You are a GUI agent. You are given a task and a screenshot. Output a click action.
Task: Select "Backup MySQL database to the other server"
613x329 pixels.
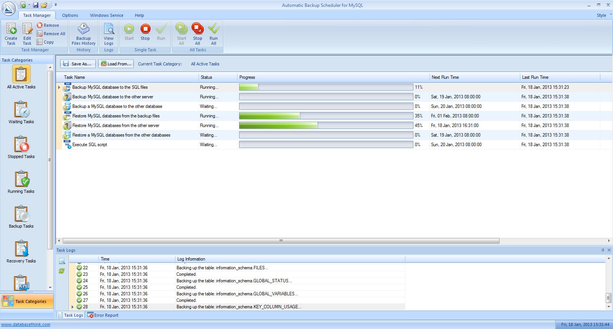tap(334, 97)
